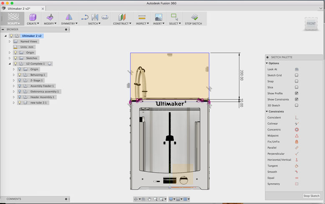Click the Look At icon in Sketch Palette

click(297, 69)
